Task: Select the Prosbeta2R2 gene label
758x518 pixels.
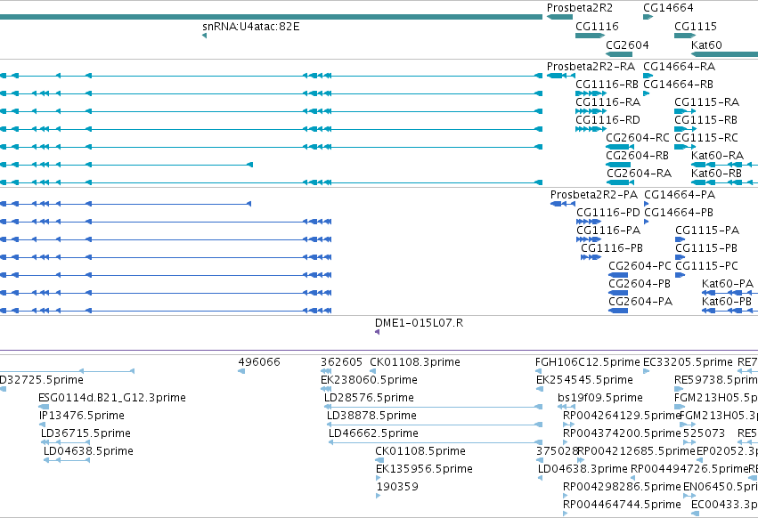Action: (579, 8)
